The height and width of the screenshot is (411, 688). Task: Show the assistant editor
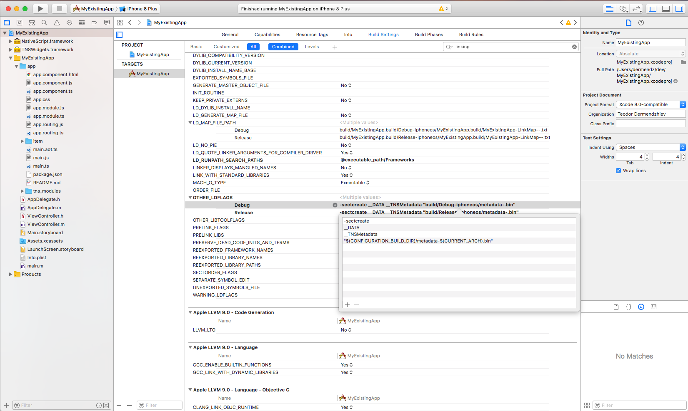point(623,9)
